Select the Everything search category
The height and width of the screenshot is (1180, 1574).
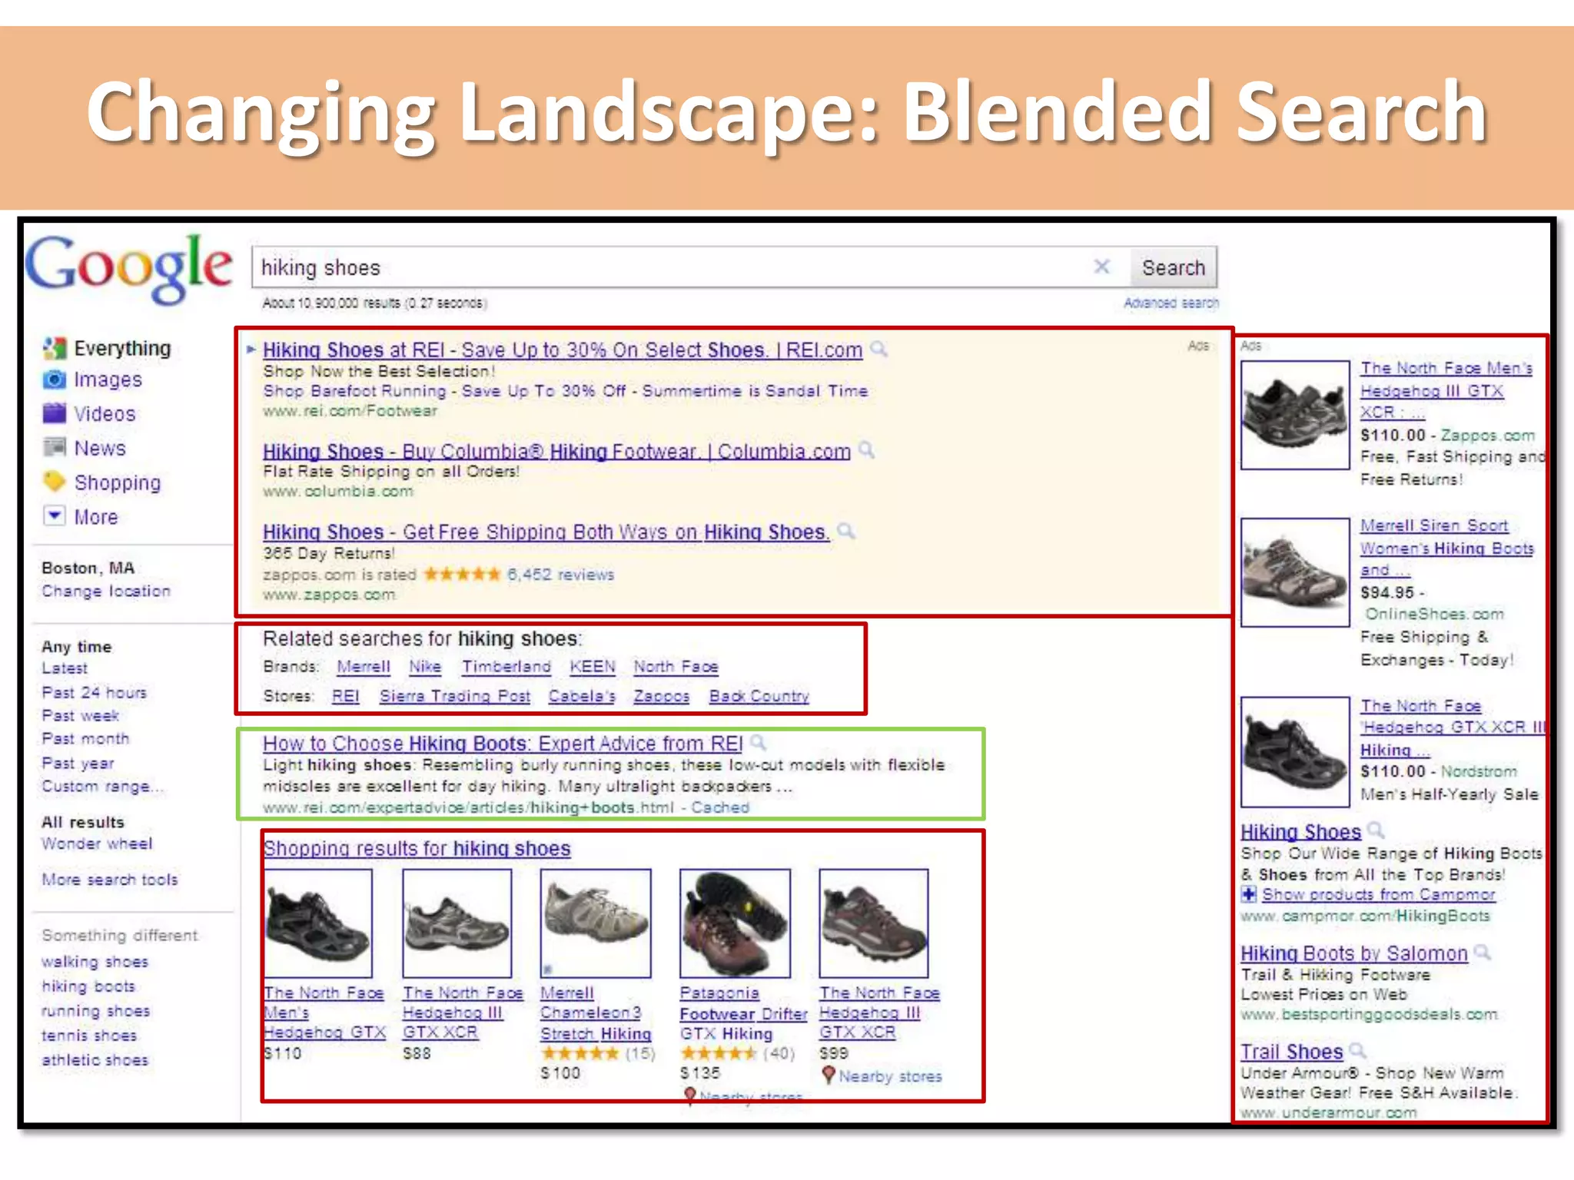[x=122, y=349]
